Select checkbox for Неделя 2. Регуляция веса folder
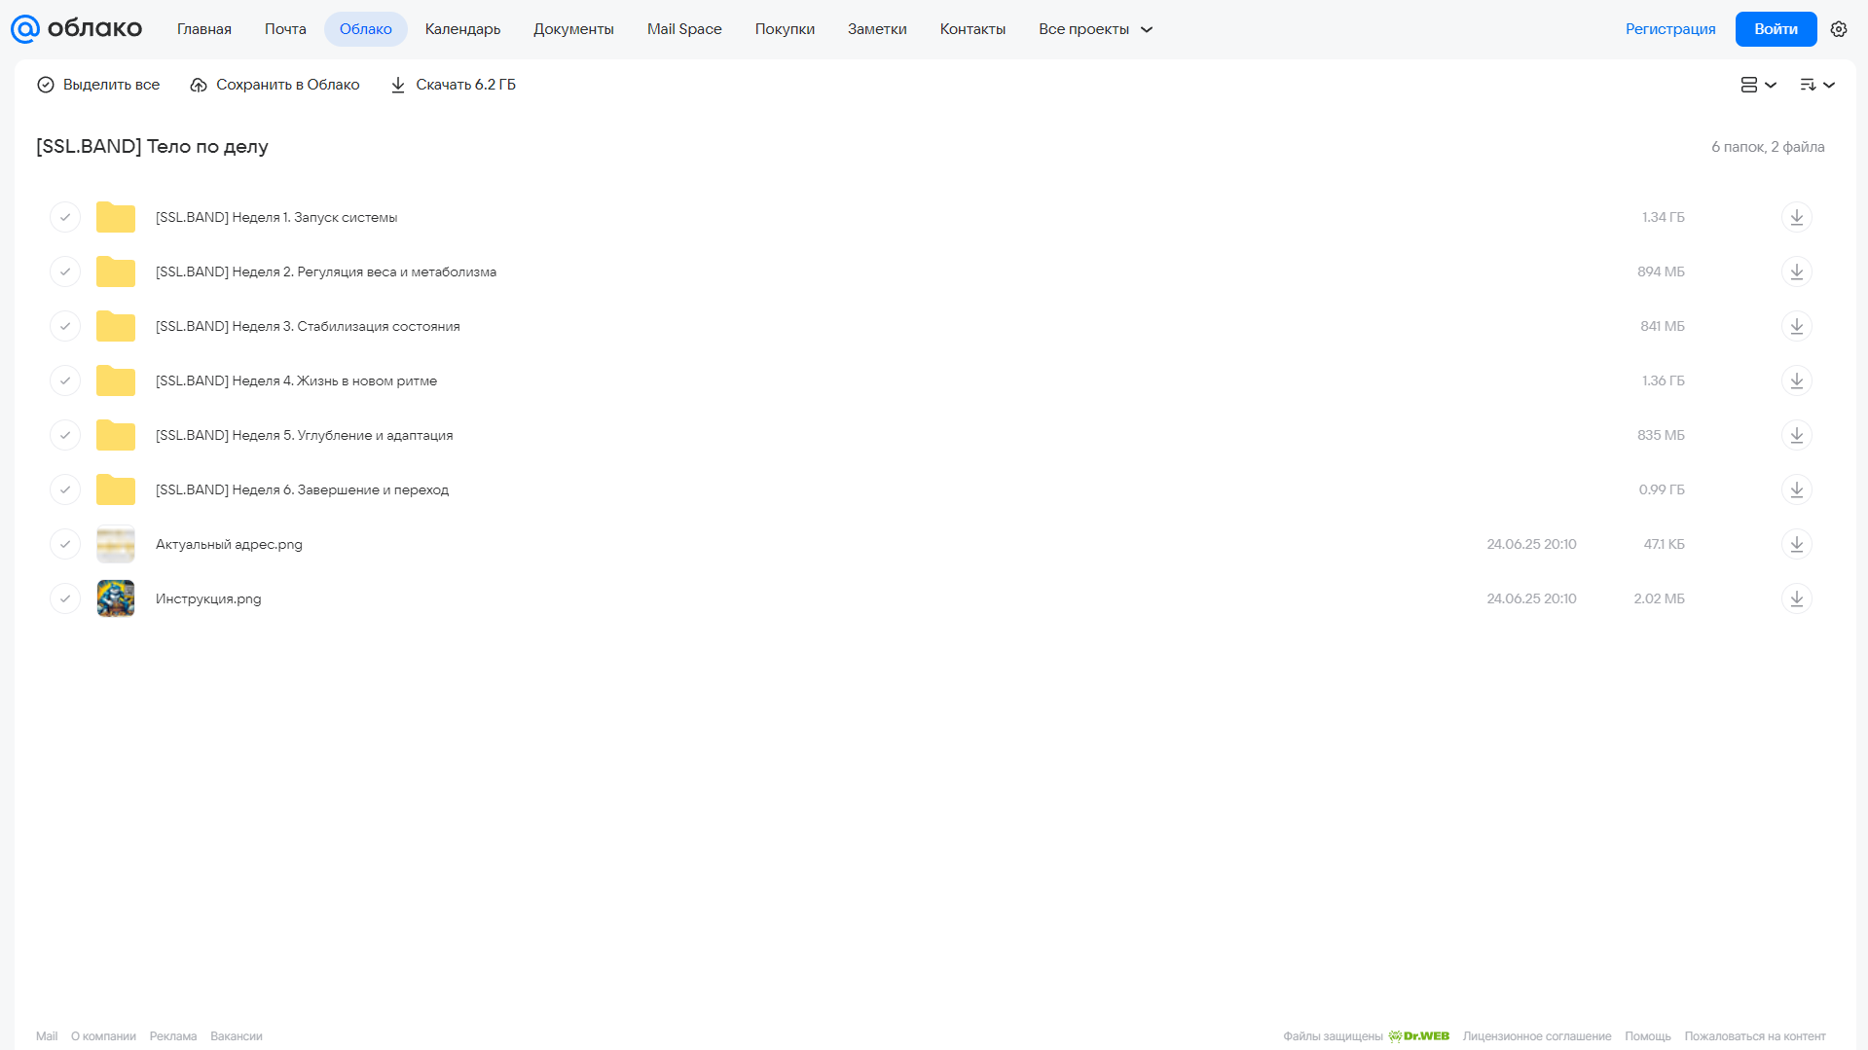This screenshot has width=1868, height=1050. [65, 272]
